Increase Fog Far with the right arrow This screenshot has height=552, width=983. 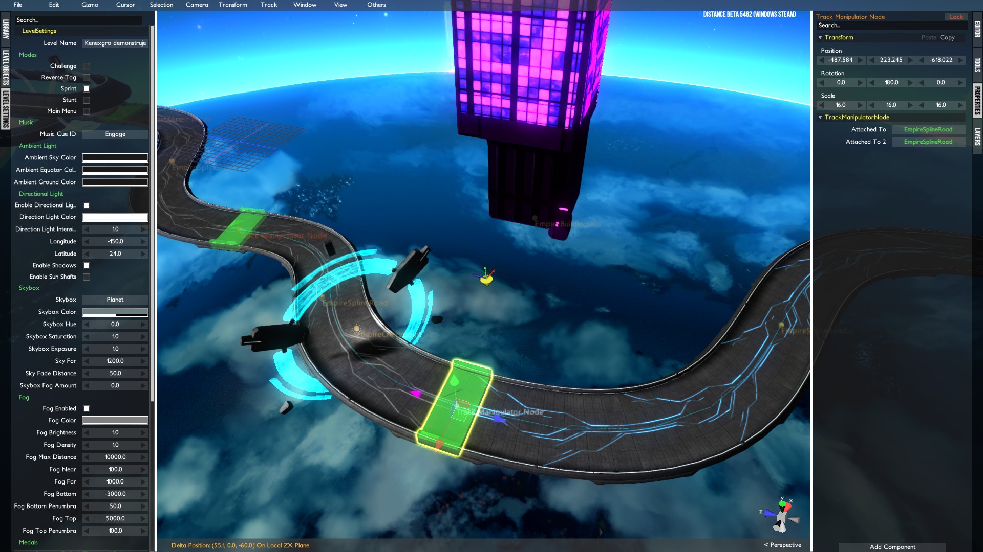[x=143, y=481]
